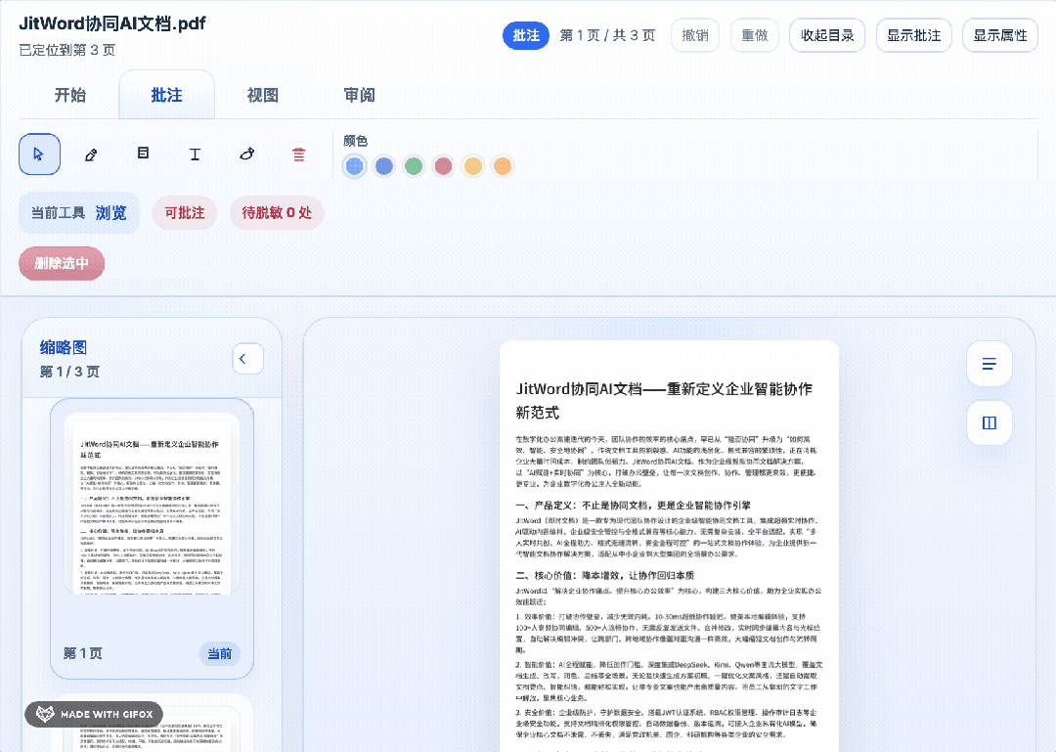This screenshot has width=1056, height=752.
Task: Select the browse pointer tool
Action: [x=39, y=155]
